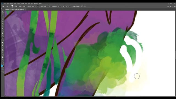Toggle airbrush build-up effects button
This screenshot has width=176, height=99.
[50, 7]
